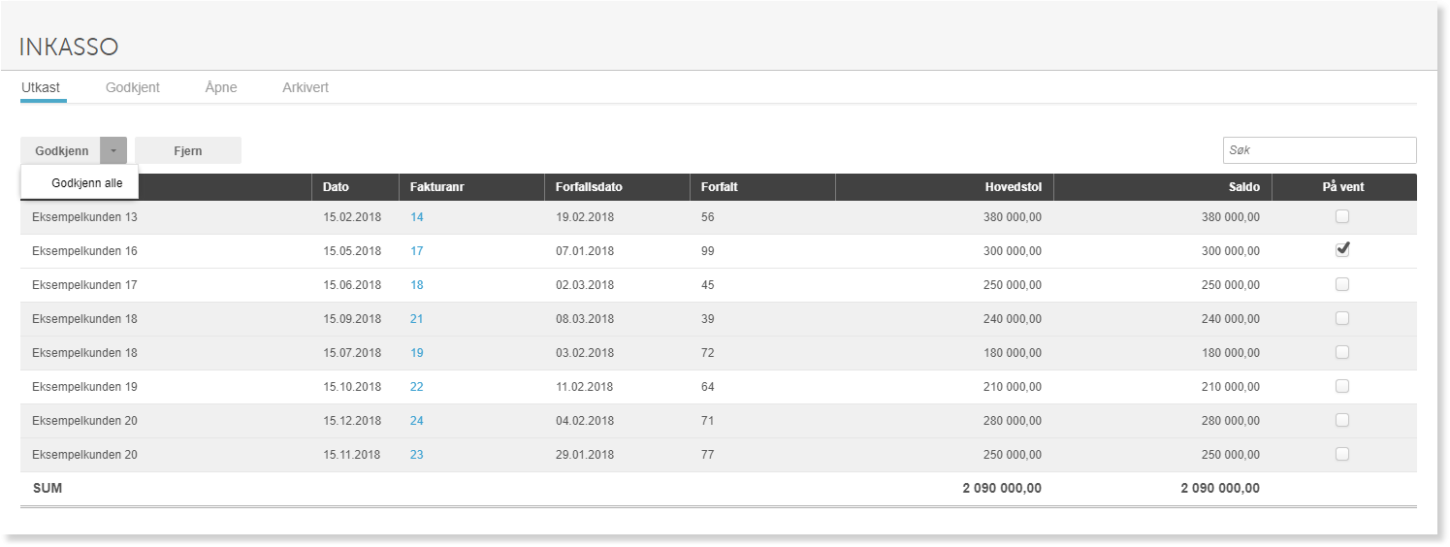Check På vent for invoice 23 row
The height and width of the screenshot is (547, 1450).
point(1342,454)
